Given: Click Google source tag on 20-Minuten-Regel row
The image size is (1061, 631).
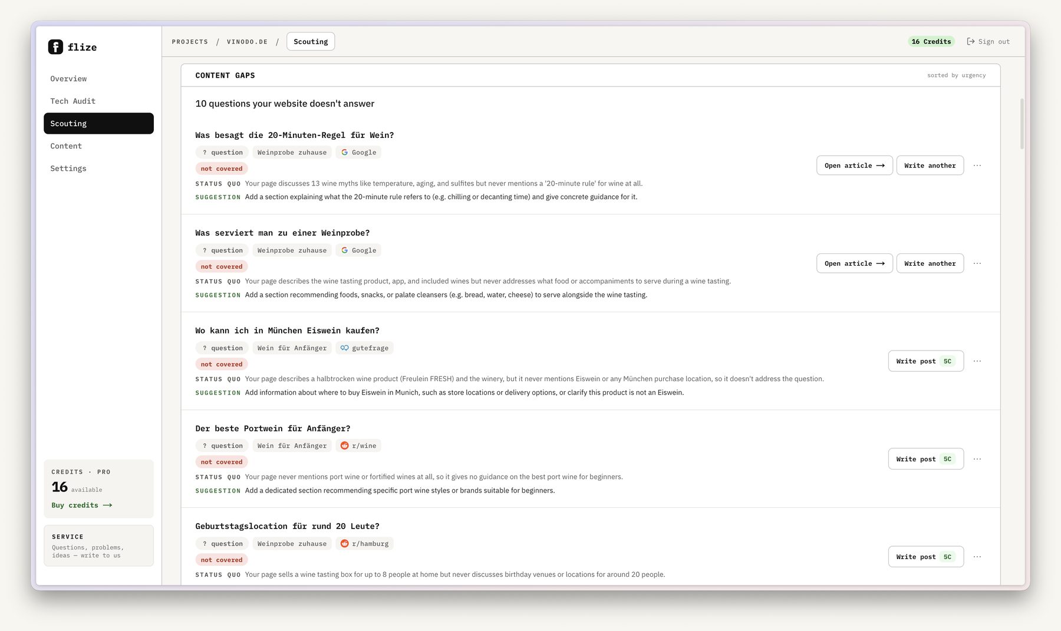Looking at the screenshot, I should (358, 153).
